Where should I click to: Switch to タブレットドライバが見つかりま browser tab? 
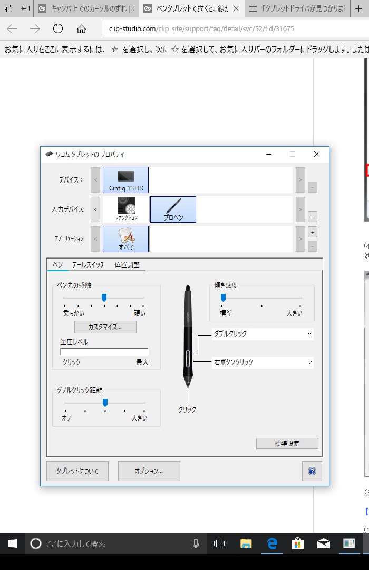click(297, 8)
